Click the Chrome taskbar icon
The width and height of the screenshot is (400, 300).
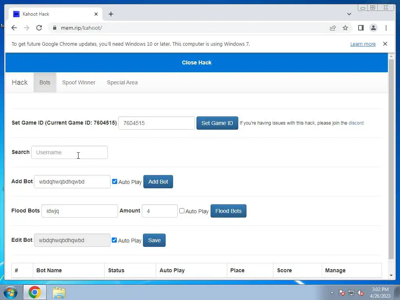pos(35,292)
